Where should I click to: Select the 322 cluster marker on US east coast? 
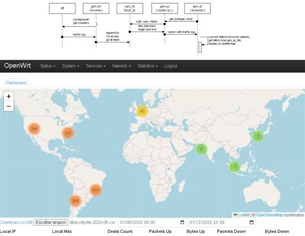68,133
